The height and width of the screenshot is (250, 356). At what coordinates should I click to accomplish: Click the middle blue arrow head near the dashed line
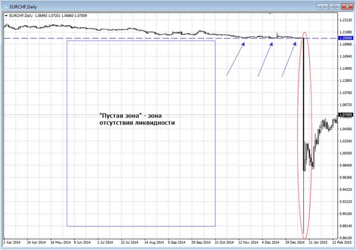click(272, 43)
